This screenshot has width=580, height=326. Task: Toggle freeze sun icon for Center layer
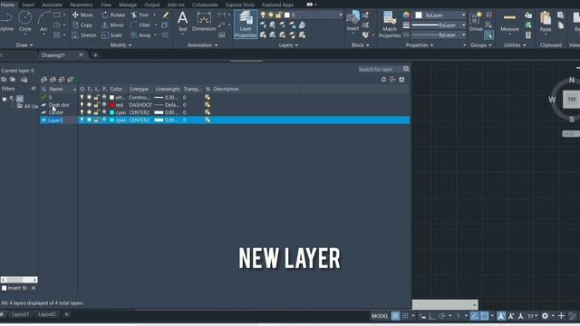tap(89, 112)
